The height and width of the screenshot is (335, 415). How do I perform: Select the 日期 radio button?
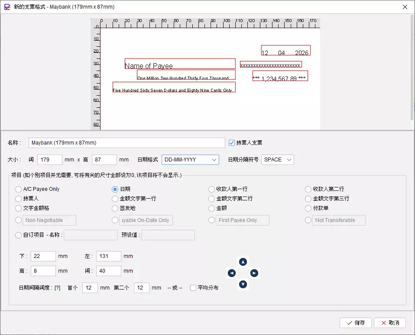pos(115,189)
